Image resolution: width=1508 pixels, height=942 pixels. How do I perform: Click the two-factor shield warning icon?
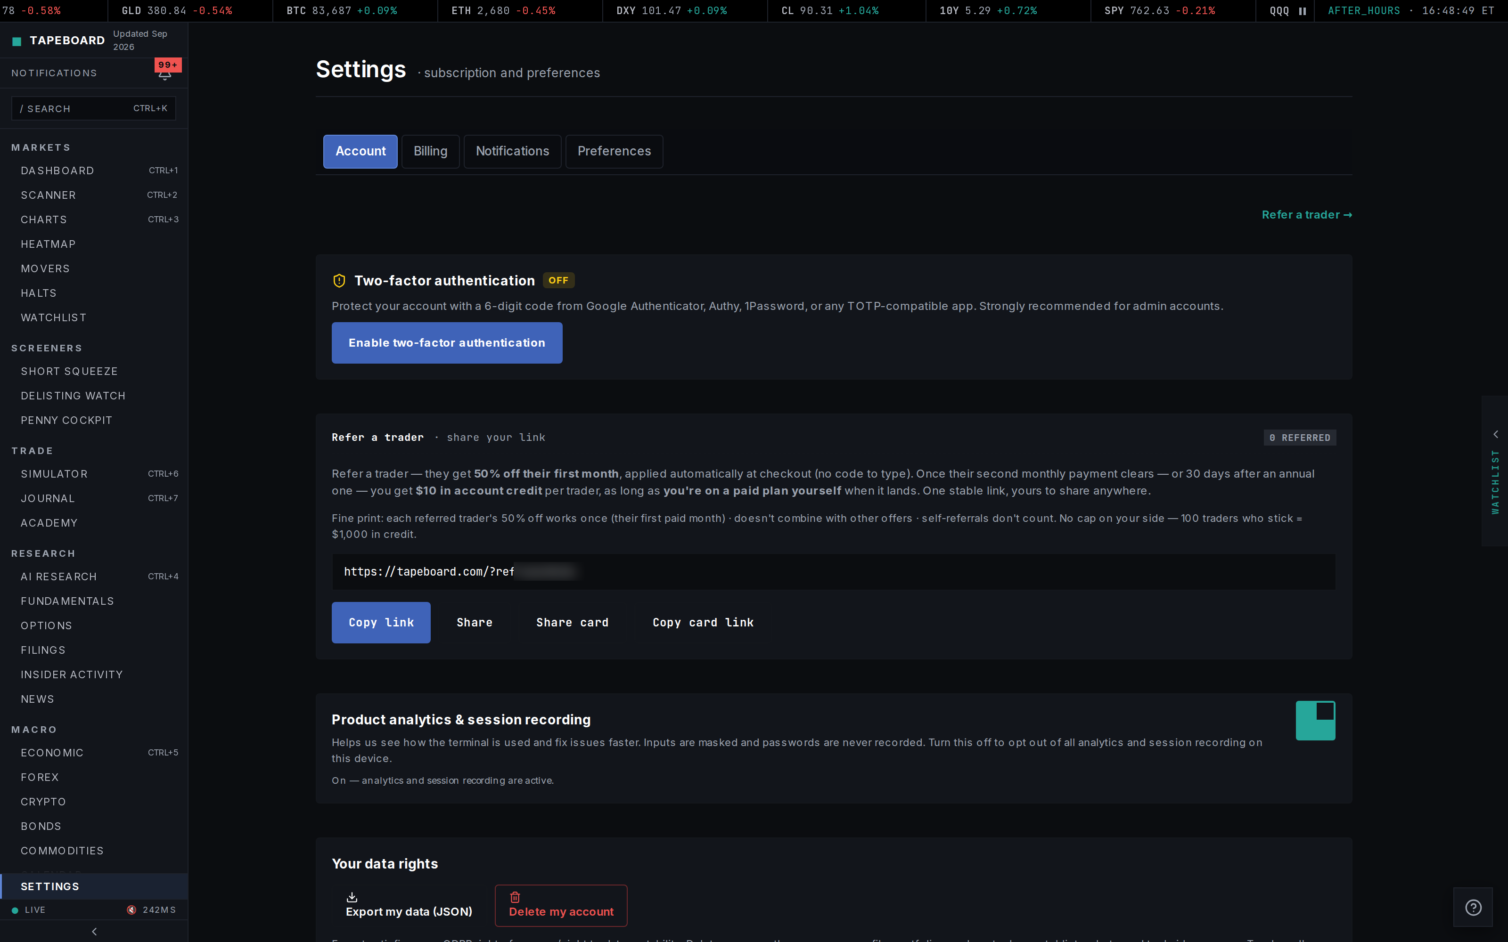point(339,281)
